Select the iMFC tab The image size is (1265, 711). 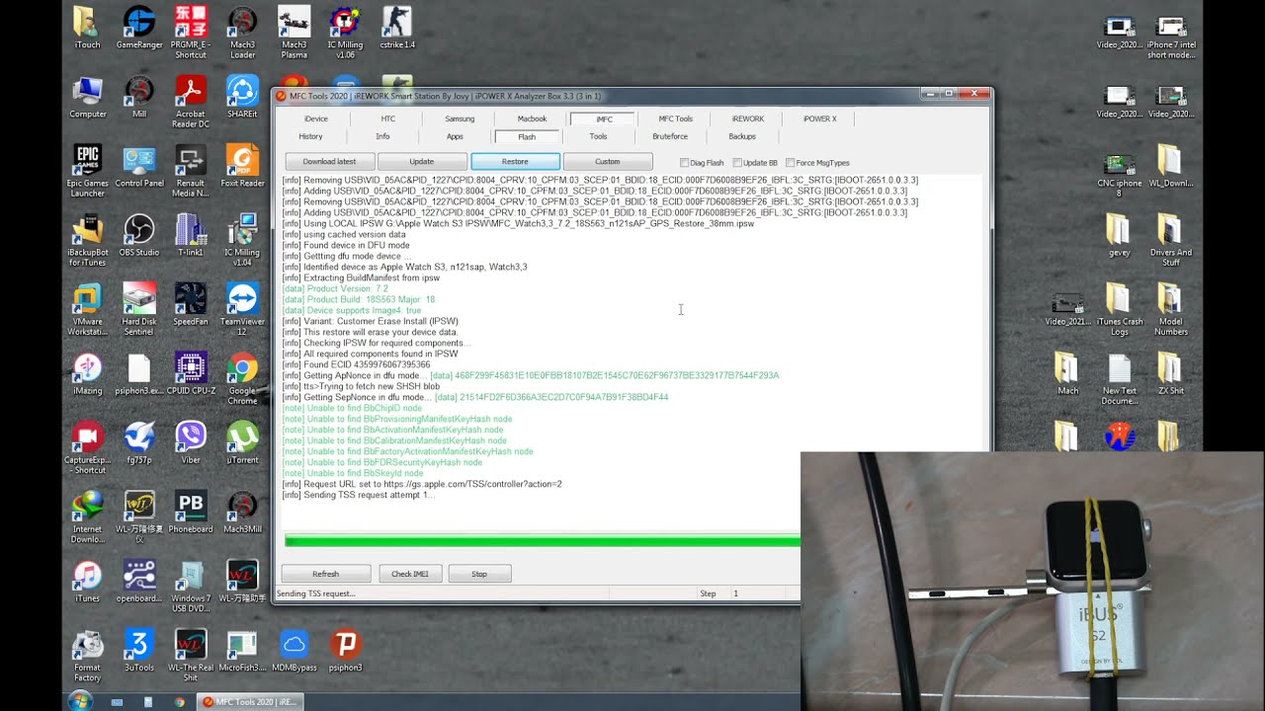(x=604, y=118)
